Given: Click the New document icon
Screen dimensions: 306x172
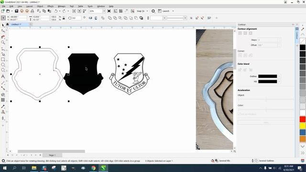Looking at the screenshot, I should pyautogui.click(x=3, y=11).
